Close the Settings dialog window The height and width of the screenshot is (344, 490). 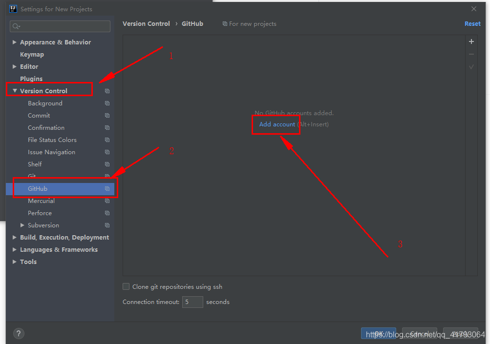pos(474,9)
